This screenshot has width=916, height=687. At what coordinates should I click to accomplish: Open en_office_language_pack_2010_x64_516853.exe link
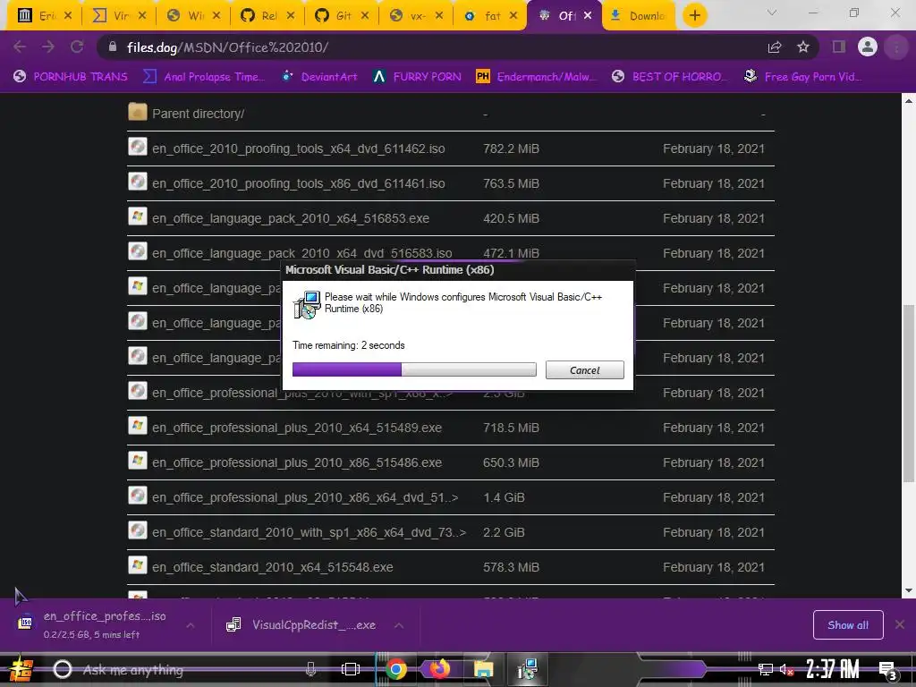(x=291, y=218)
